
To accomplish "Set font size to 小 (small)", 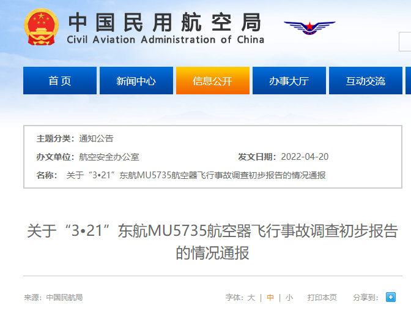I will 289,298.
